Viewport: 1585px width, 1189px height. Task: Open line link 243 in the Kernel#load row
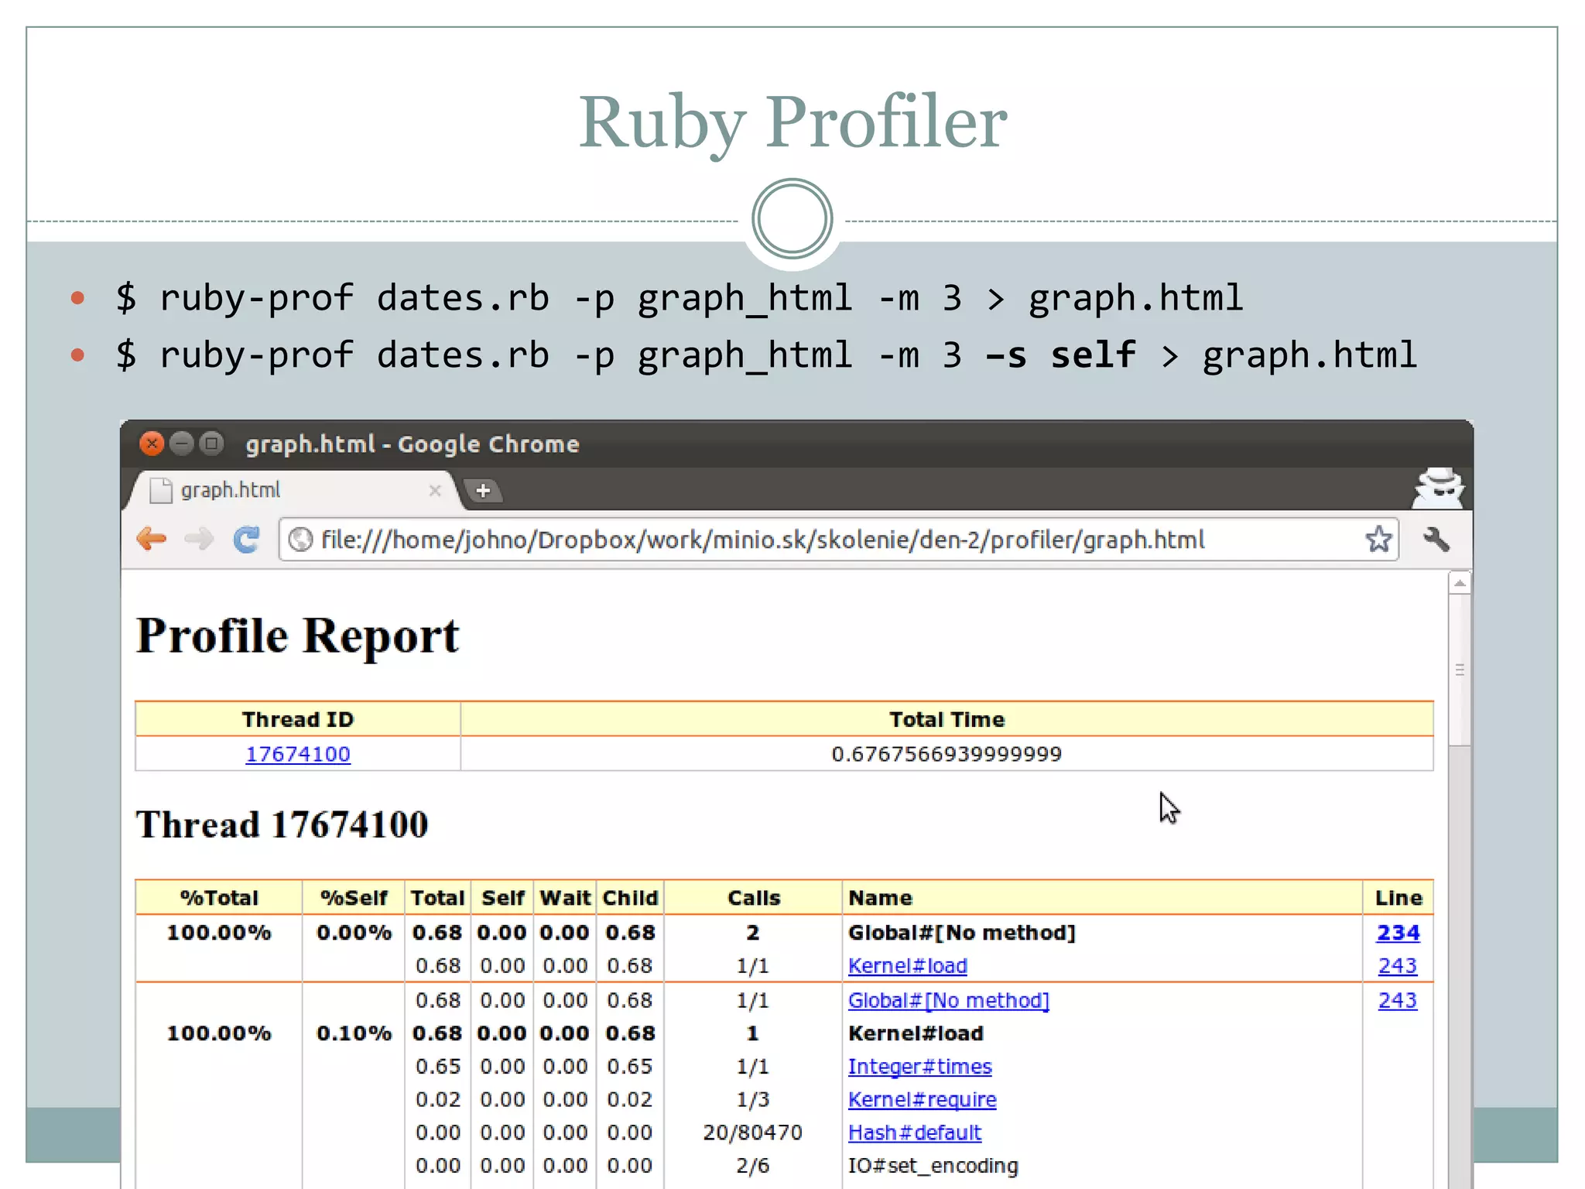click(1398, 966)
